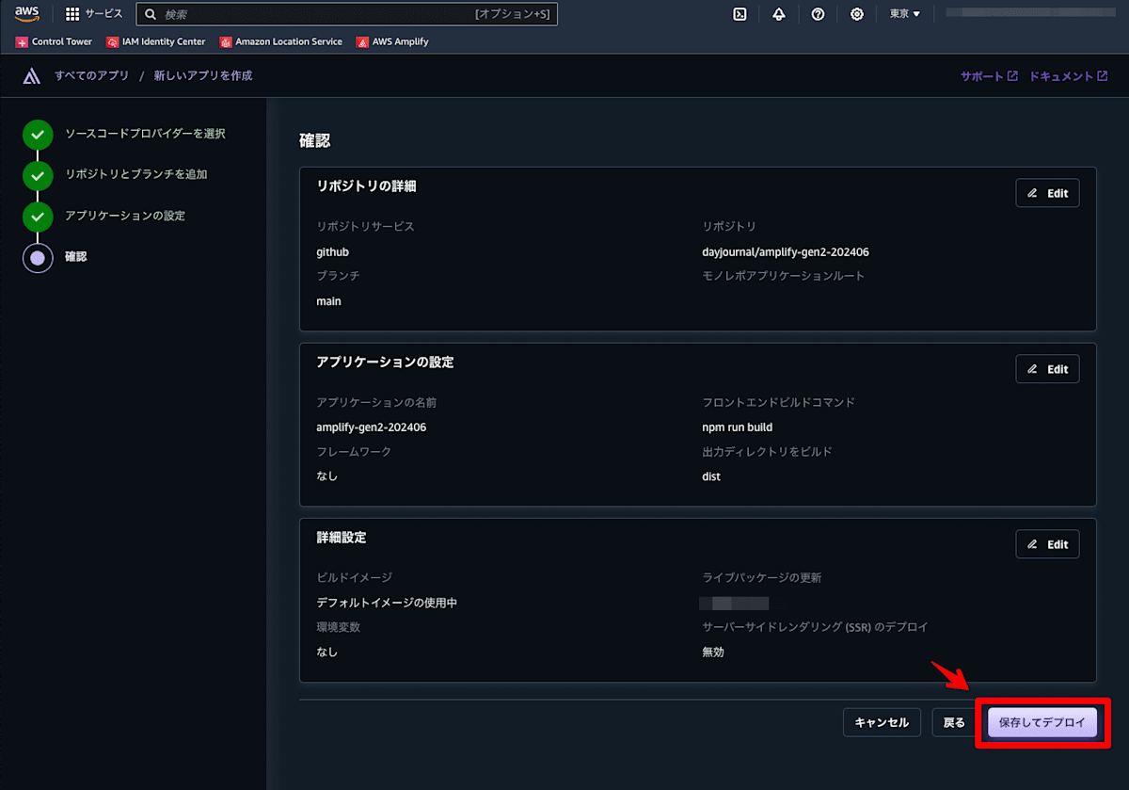This screenshot has height=790, width=1129.
Task: Edit the リポジトリの詳細 section
Action: [x=1047, y=193]
